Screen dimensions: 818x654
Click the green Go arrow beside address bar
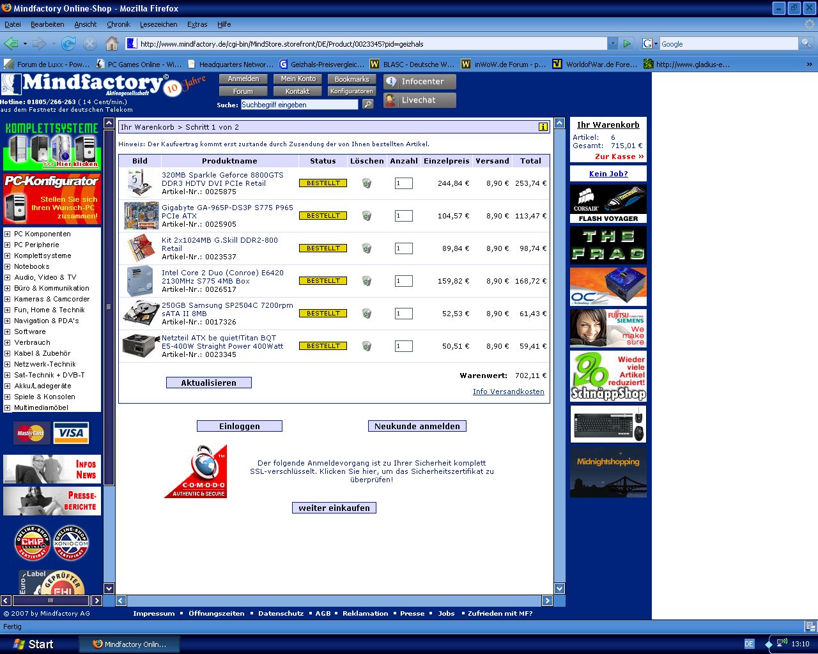pyautogui.click(x=626, y=43)
